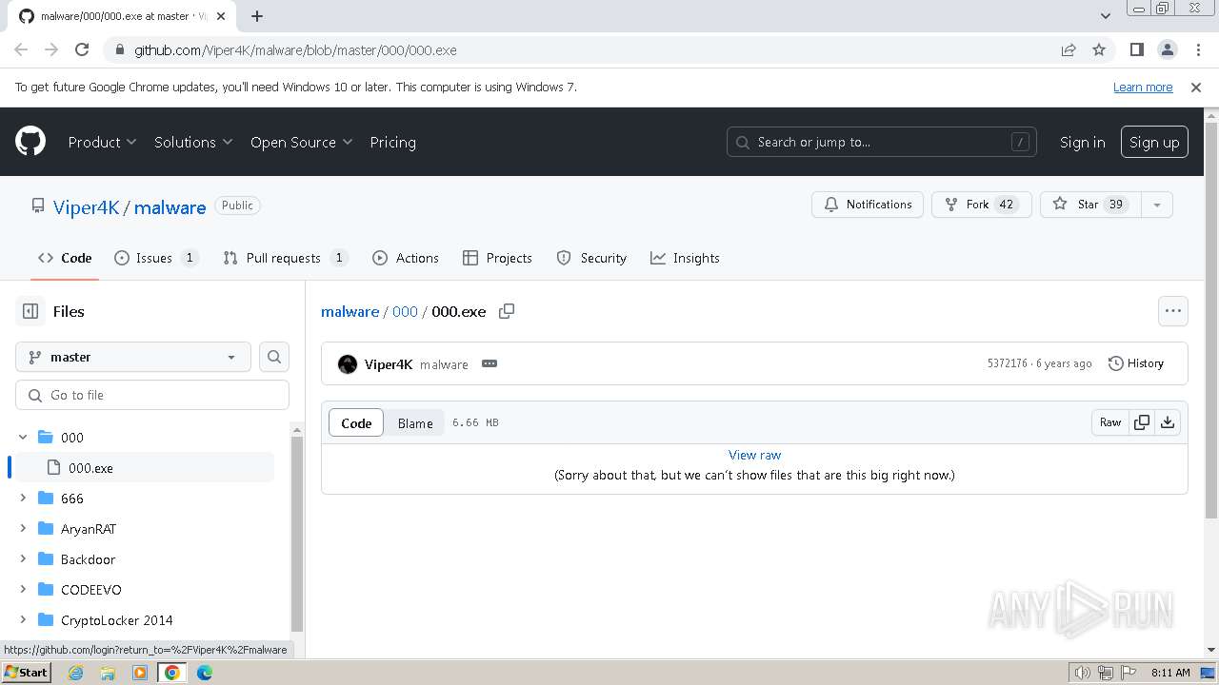The width and height of the screenshot is (1219, 685).
Task: Click the View raw link
Action: [754, 455]
